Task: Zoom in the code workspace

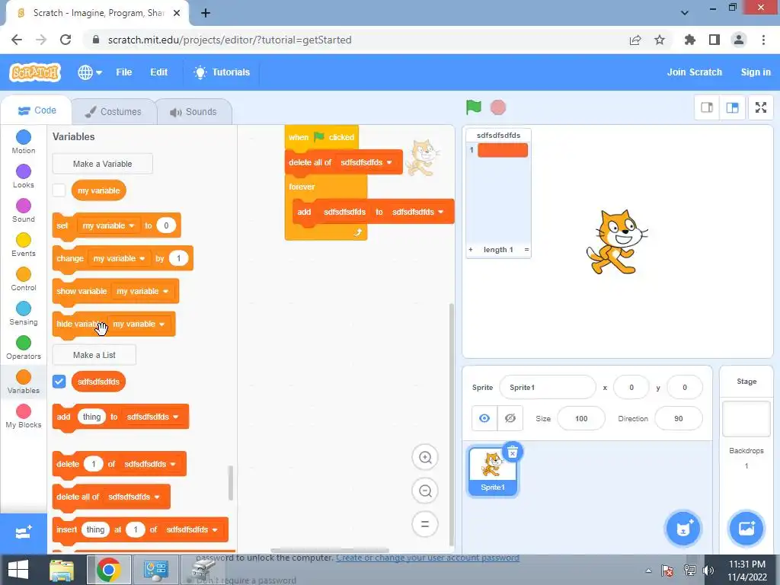Action: tap(425, 458)
